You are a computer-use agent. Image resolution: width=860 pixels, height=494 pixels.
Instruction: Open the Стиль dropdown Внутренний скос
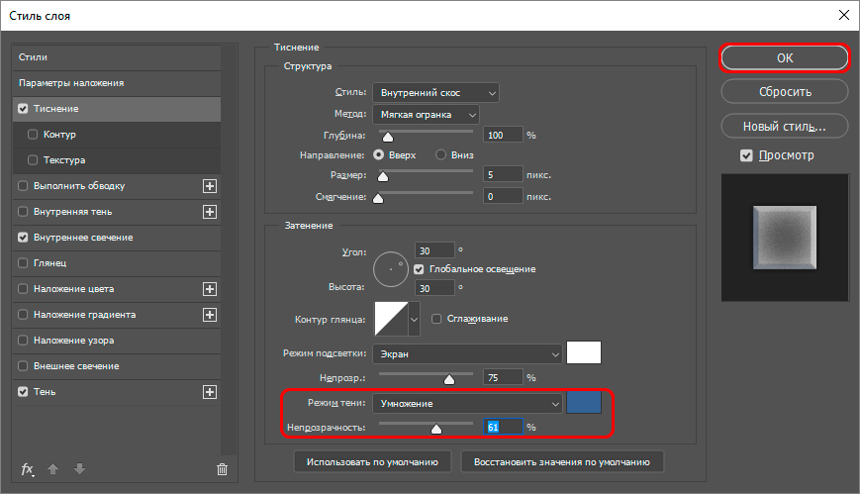point(436,93)
